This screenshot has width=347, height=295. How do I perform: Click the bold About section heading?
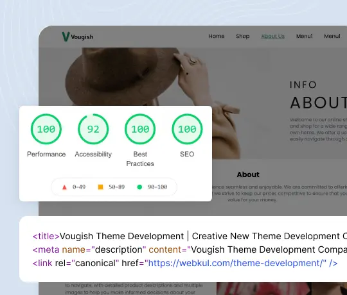coord(248,174)
